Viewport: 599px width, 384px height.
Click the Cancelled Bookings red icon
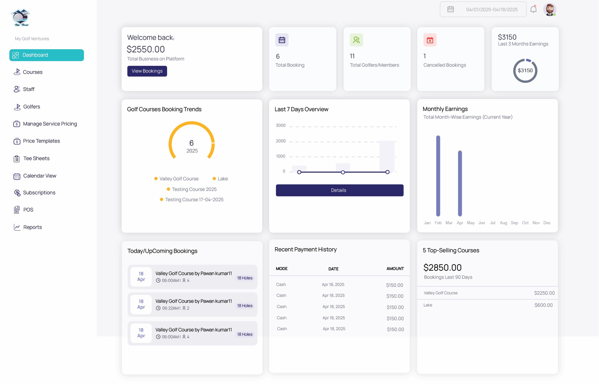point(430,40)
